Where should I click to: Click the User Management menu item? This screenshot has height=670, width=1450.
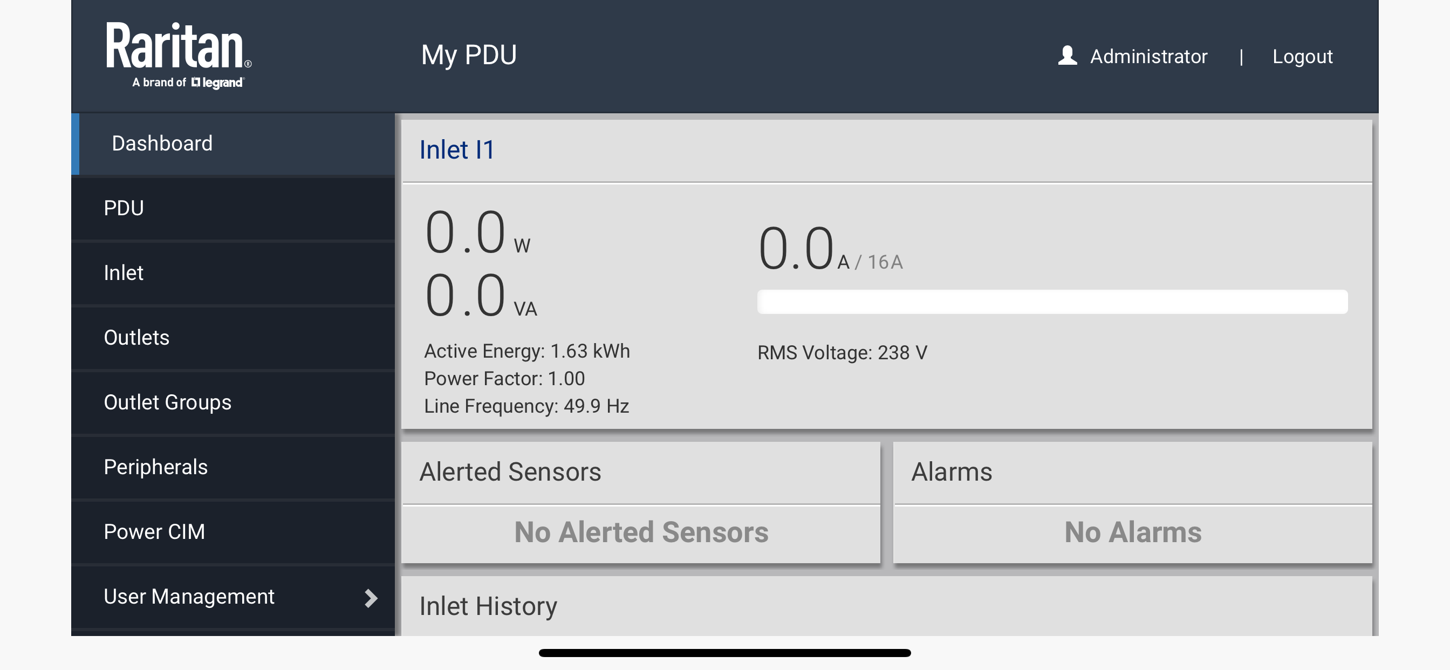(x=233, y=597)
